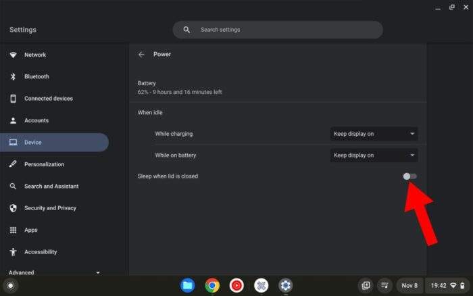The height and width of the screenshot is (296, 473).
Task: Open the Files app in shelf
Action: pos(187,285)
